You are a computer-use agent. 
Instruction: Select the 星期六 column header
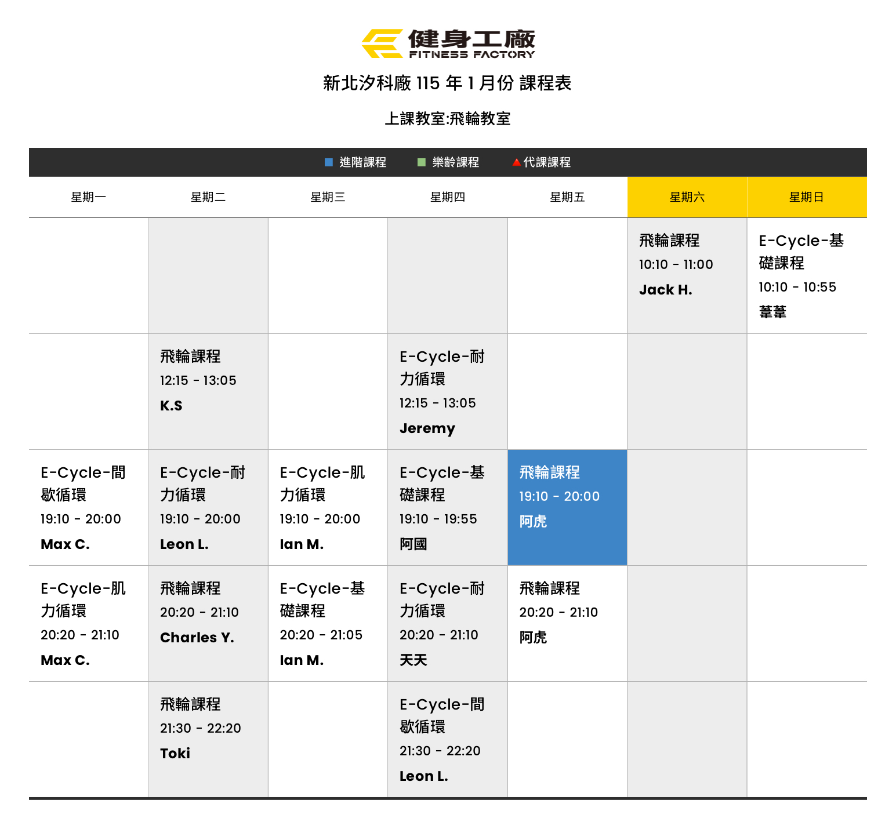(x=687, y=197)
